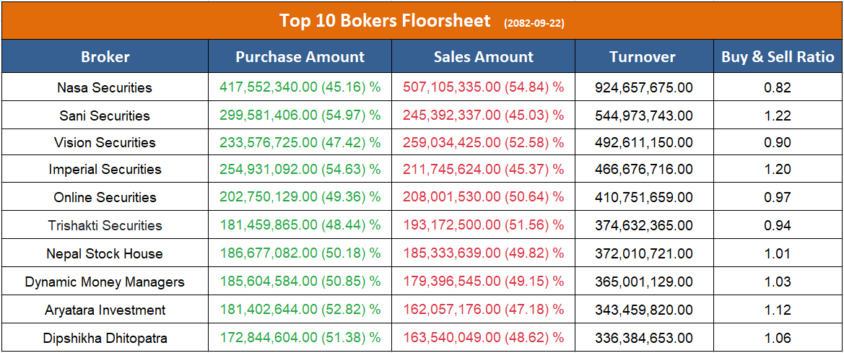Select the 1.12 buy and sell ratio
Image resolution: width=844 pixels, height=353 pixels.
point(778,310)
